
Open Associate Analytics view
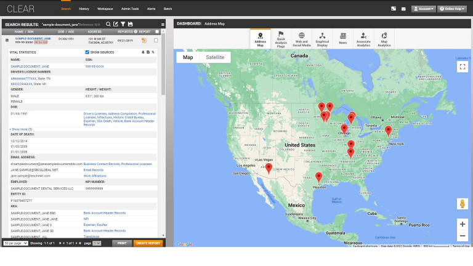363,39
